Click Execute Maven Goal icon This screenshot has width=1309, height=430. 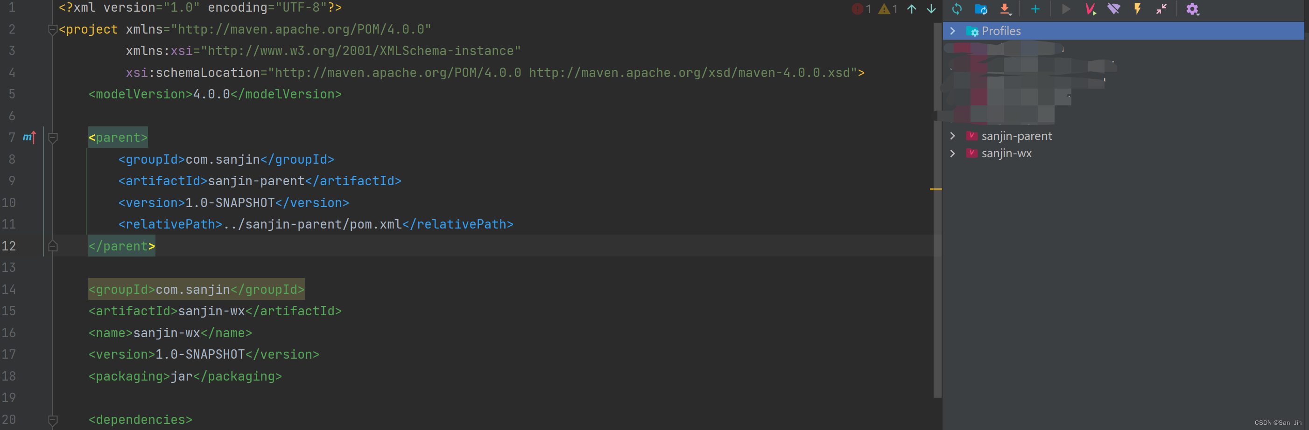point(1090,9)
